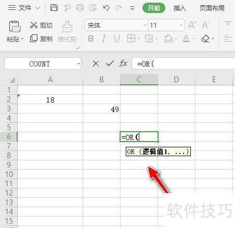The height and width of the screenshot is (228, 235).
Task: Open the draw border dropdown arrow
Action: point(157,39)
